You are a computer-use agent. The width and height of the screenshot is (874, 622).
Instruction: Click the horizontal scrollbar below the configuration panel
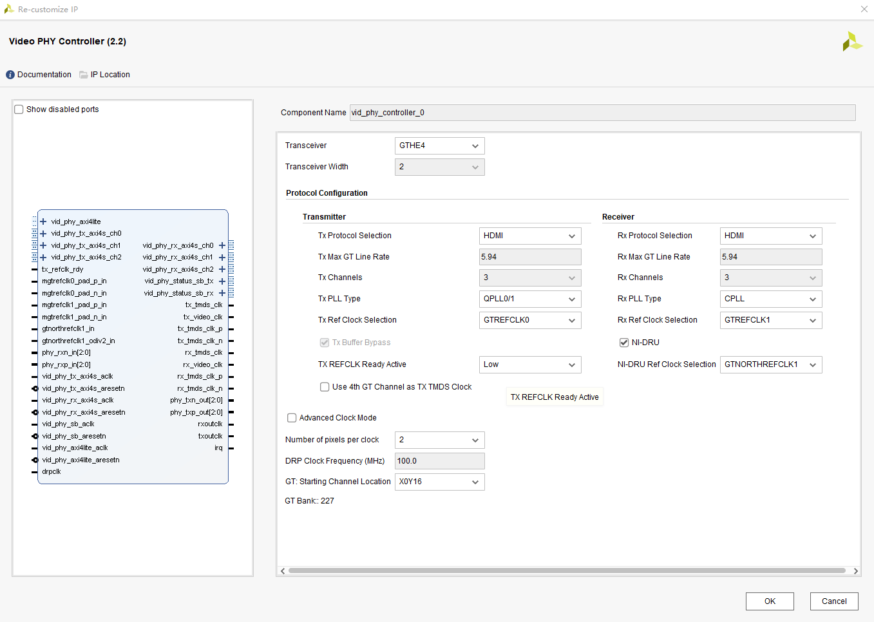point(567,570)
